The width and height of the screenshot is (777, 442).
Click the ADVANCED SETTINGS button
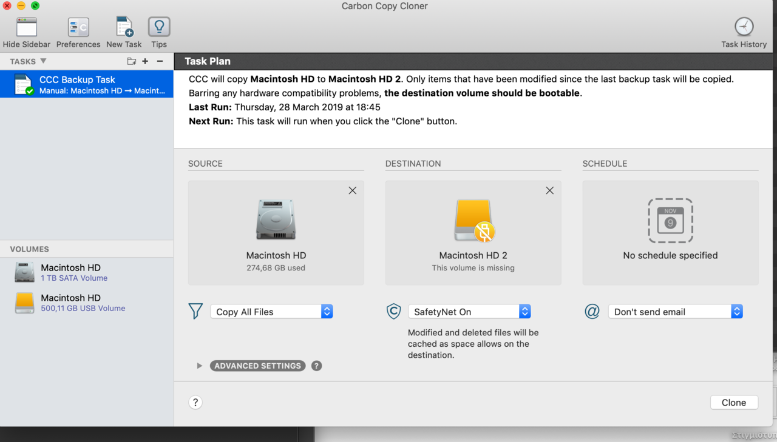[257, 366]
